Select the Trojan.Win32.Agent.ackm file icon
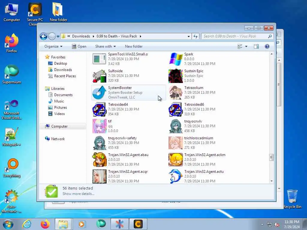Screen dimensions: 307x230 click(175, 160)
